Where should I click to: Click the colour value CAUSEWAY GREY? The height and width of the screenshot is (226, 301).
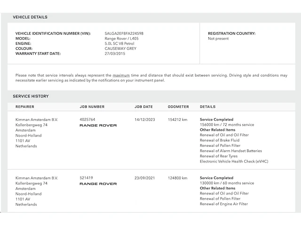(x=120, y=48)
